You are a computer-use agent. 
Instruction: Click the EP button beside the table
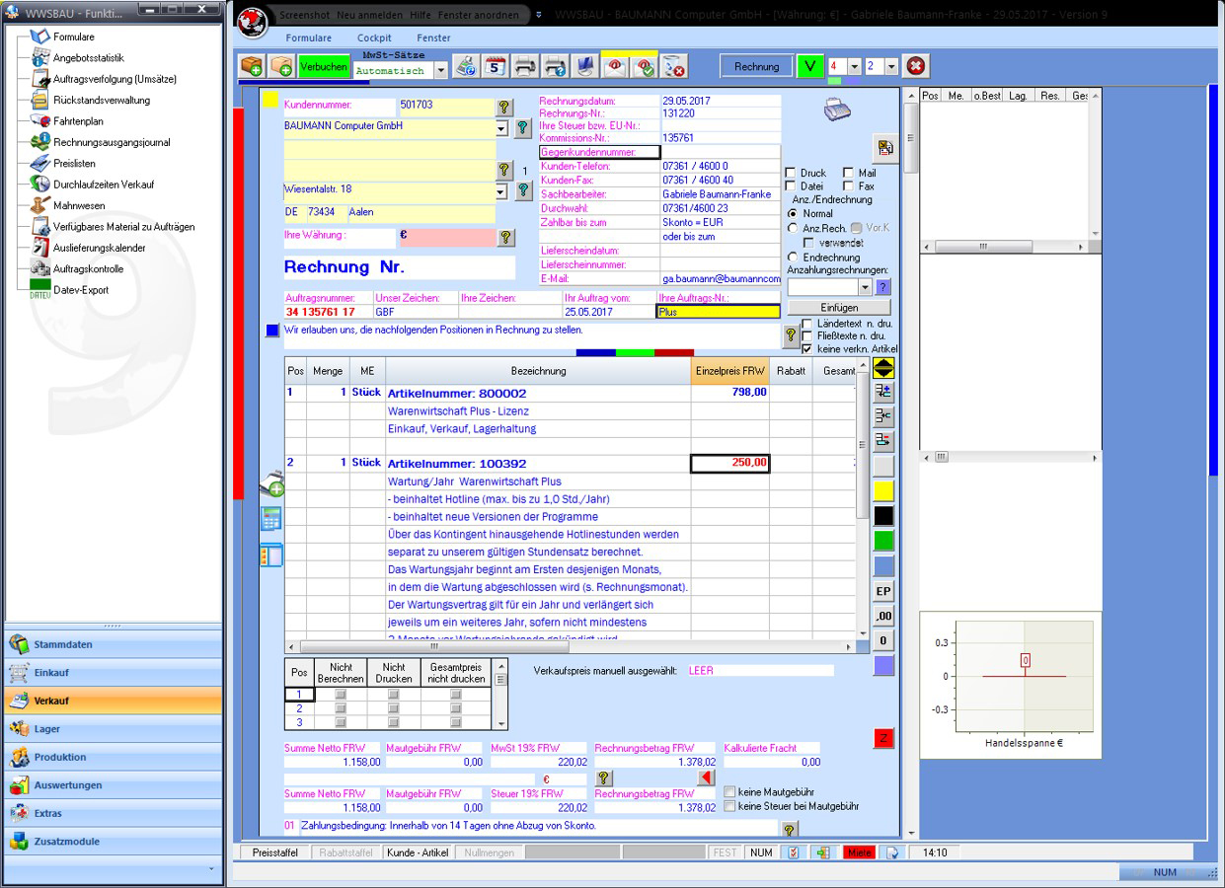coord(883,592)
